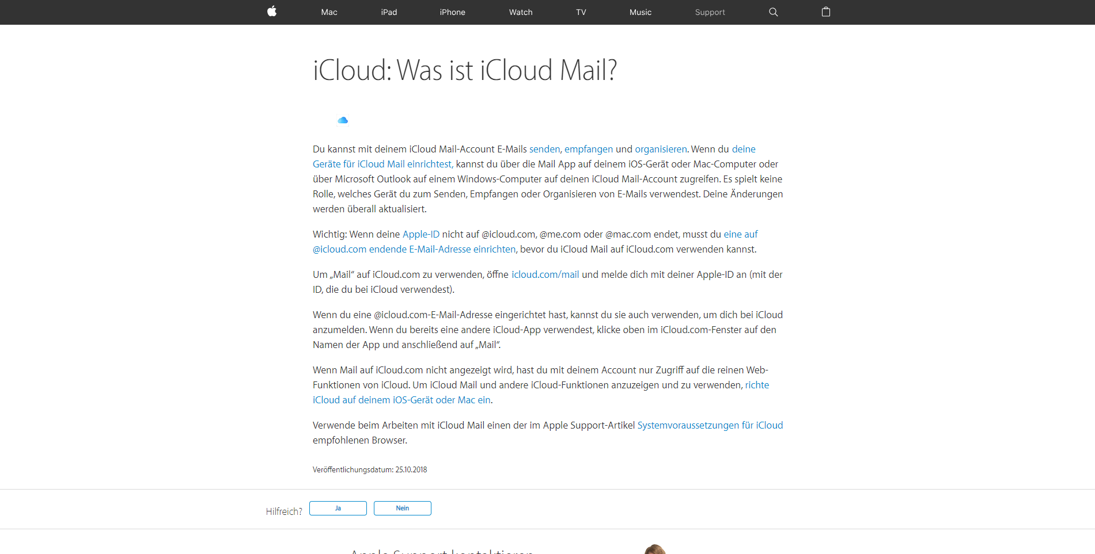The width and height of the screenshot is (1095, 554).
Task: Follow 'Geräte für iCloud Mail einrichtest' link
Action: coord(382,164)
